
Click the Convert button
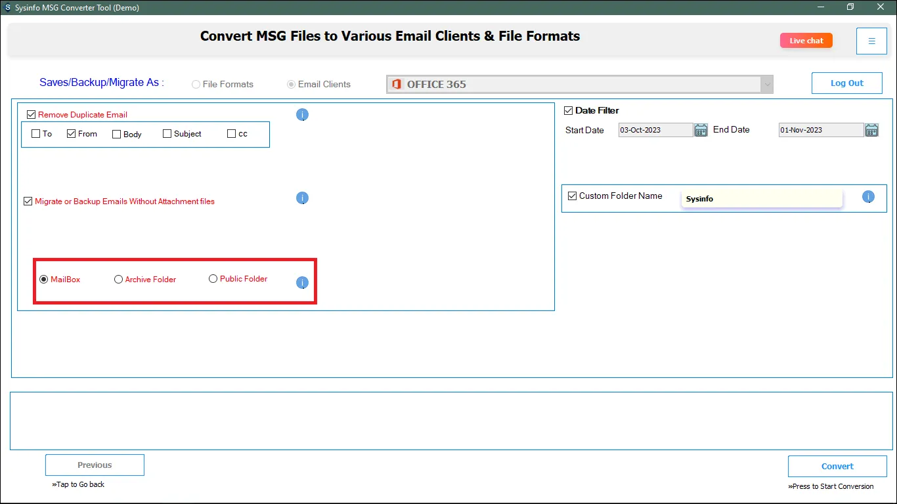tap(837, 467)
